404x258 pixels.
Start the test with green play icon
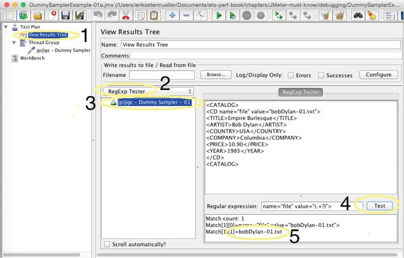[x=219, y=15]
